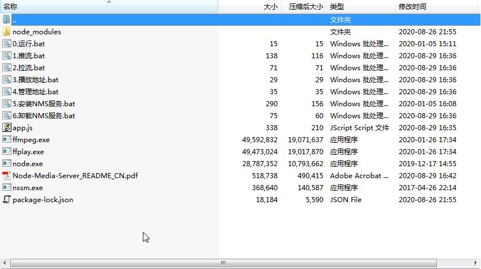Click the node_modules folder icon
Screen dimensions: 481x269
pyautogui.click(x=7, y=32)
